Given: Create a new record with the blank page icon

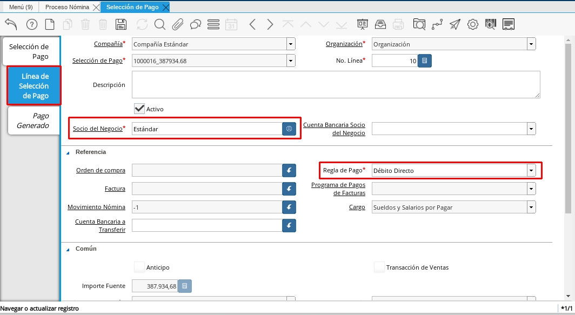Looking at the screenshot, I should point(50,24).
